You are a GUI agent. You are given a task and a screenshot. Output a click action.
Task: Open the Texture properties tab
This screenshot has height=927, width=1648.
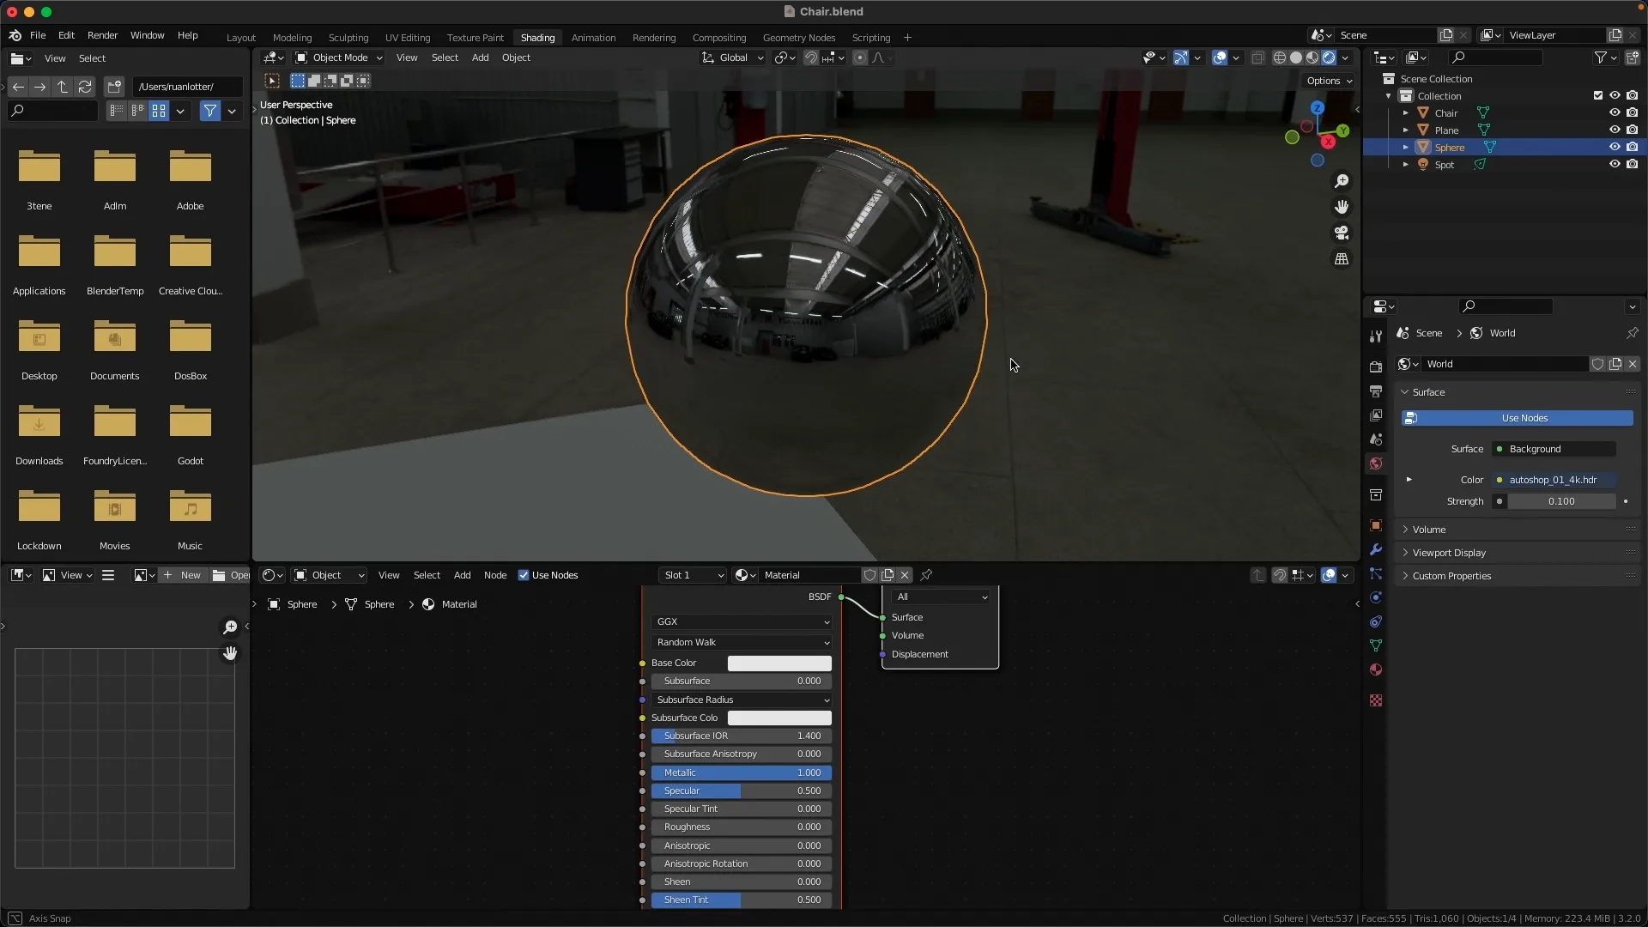pos(1376,700)
